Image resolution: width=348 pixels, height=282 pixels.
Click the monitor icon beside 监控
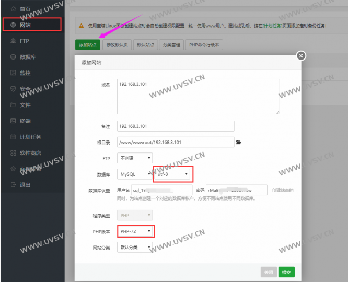[13, 73]
